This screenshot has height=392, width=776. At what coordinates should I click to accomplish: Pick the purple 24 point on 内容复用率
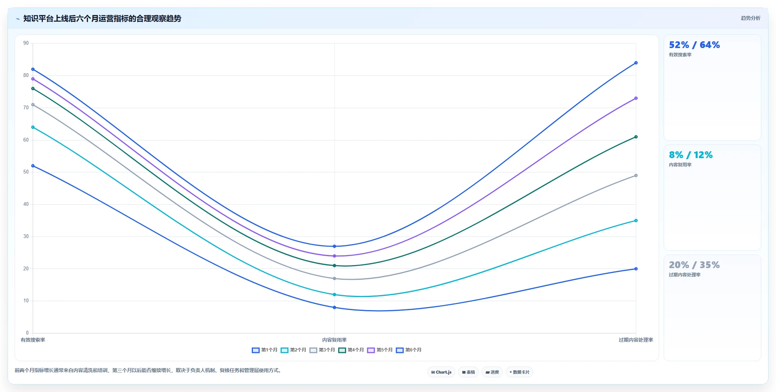(334, 256)
